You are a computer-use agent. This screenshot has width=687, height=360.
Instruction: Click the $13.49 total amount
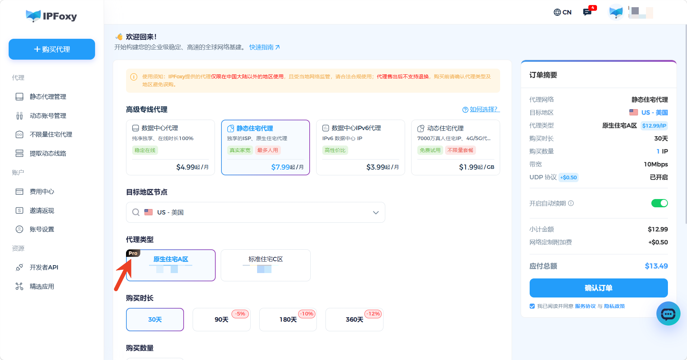point(656,266)
